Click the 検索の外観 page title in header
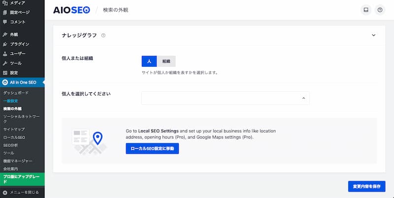Image resolution: width=394 pixels, height=198 pixels. tap(116, 10)
